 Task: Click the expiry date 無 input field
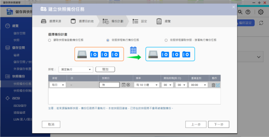click(x=109, y=85)
